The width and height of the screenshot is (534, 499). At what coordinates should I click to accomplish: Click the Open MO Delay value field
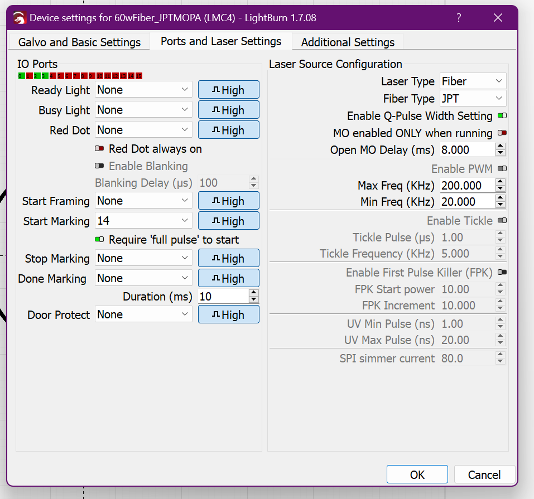click(x=468, y=150)
